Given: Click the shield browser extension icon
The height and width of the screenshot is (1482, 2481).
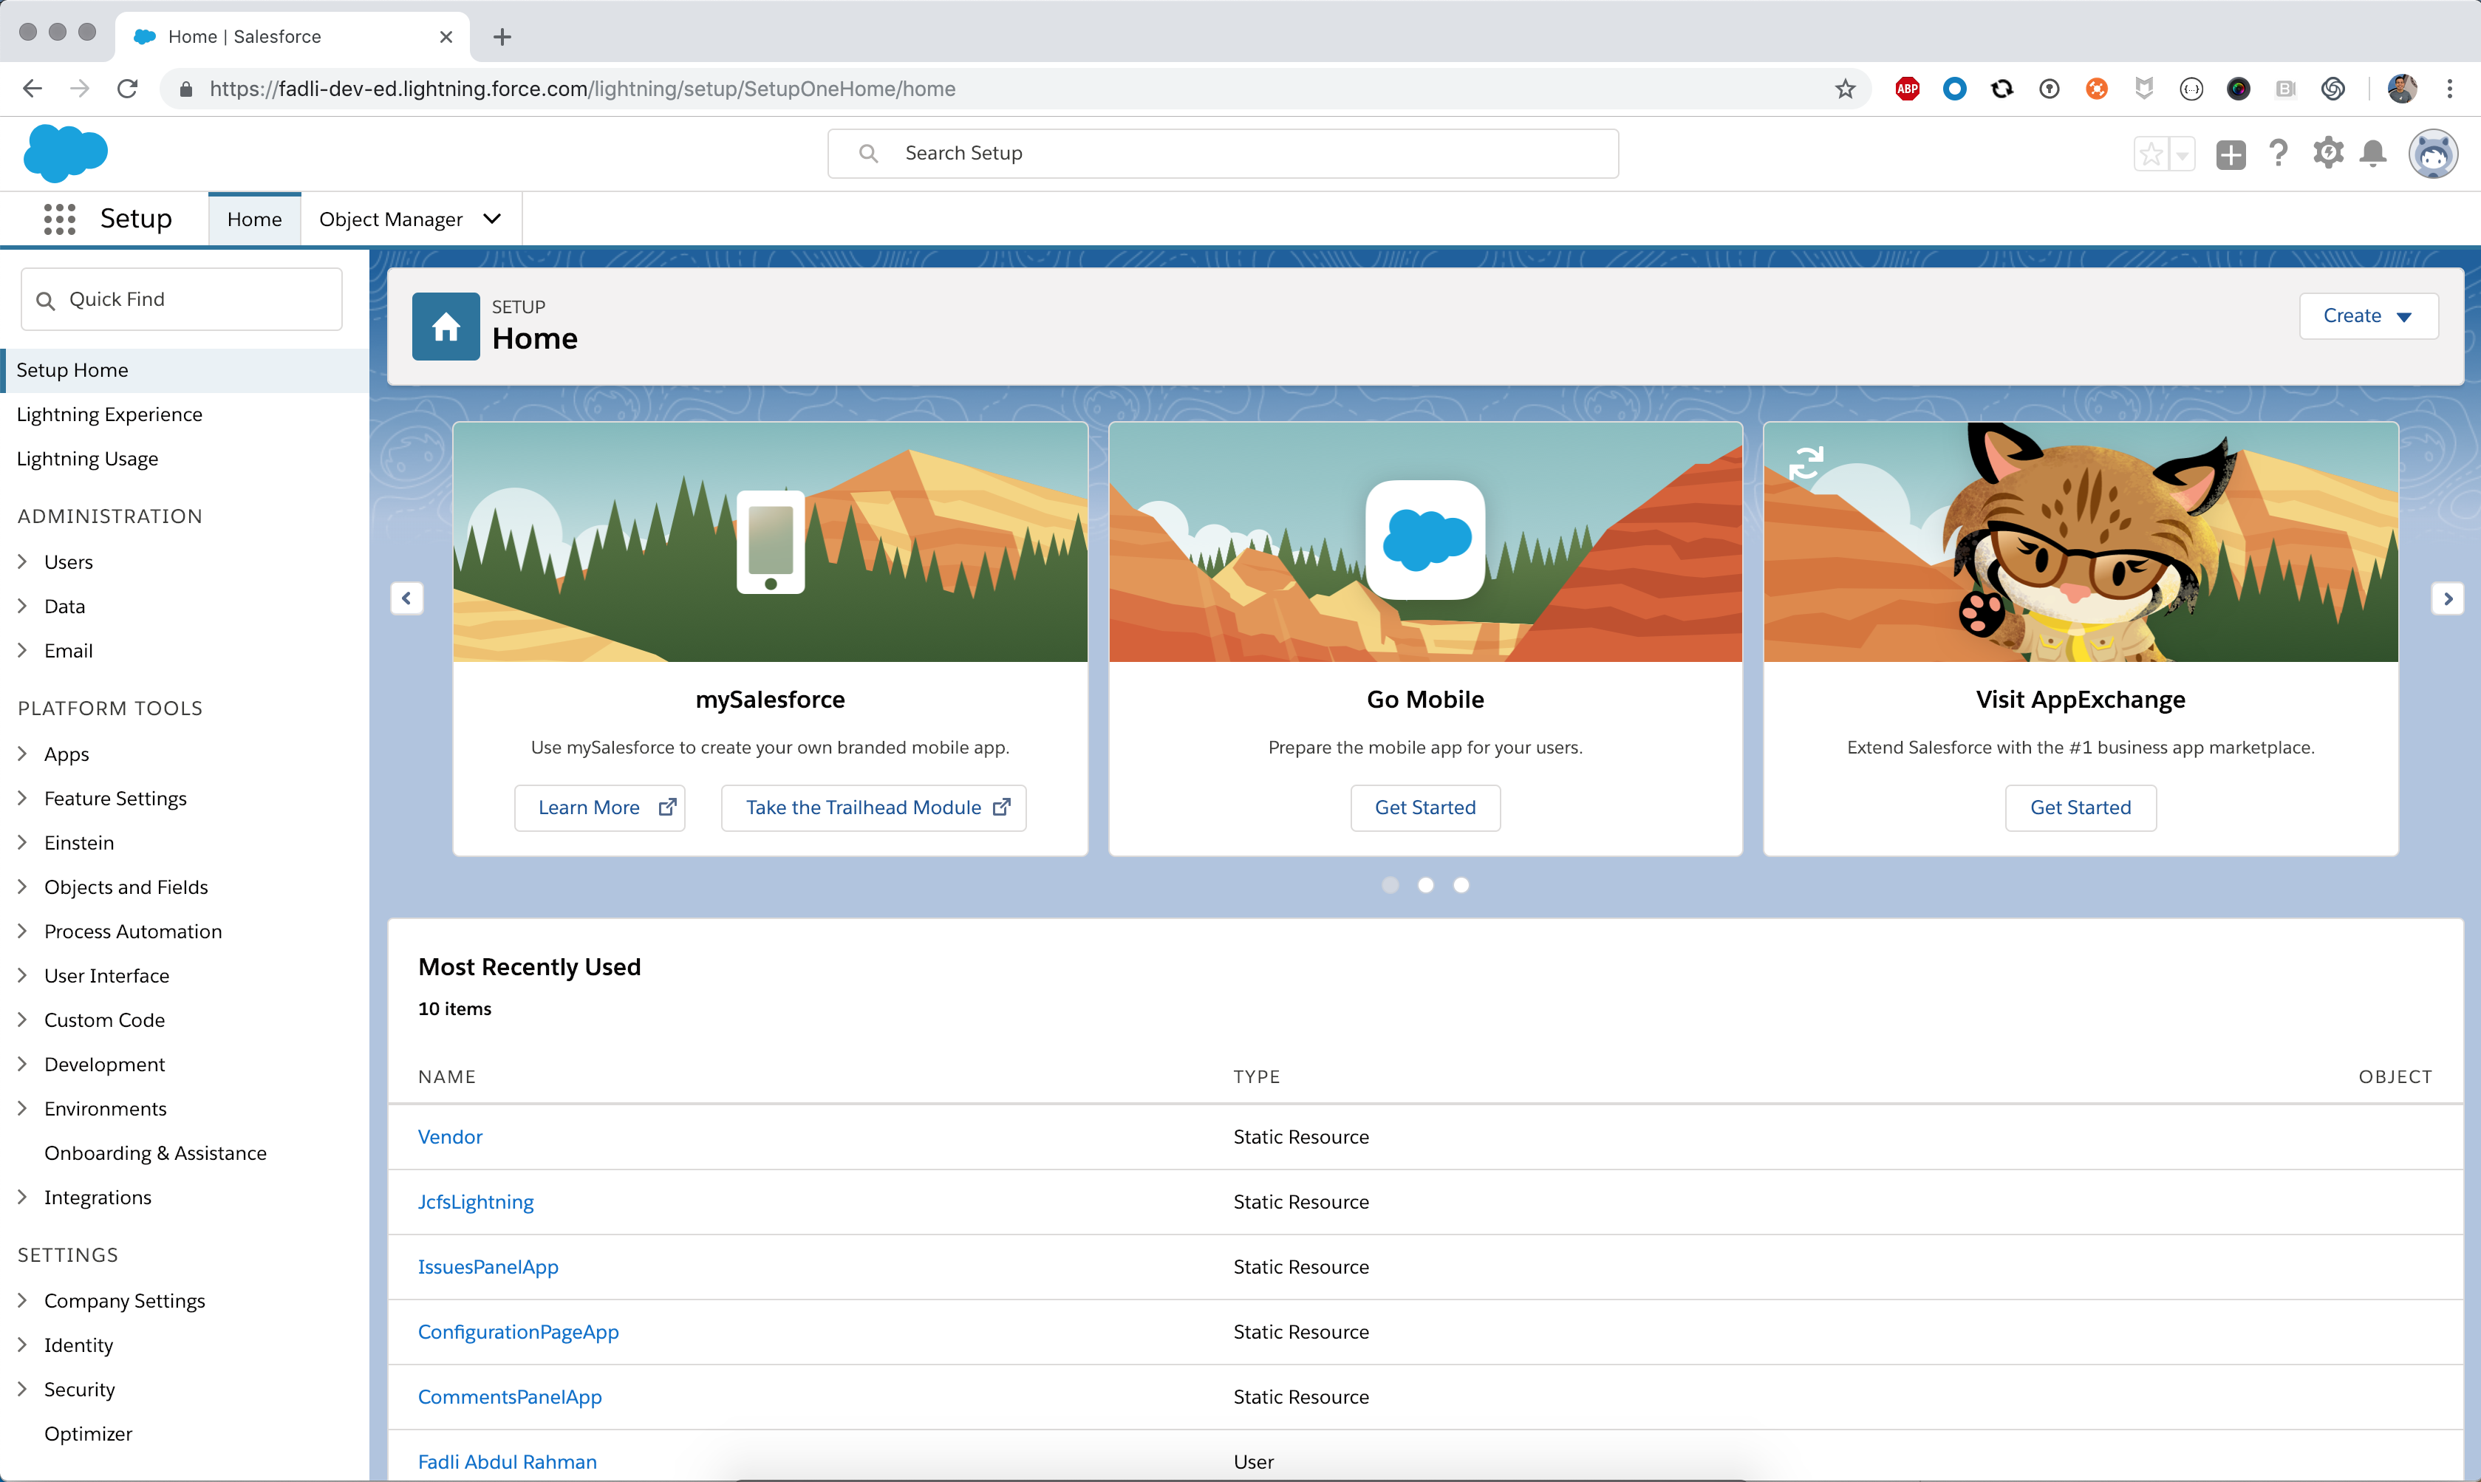Looking at the screenshot, I should (x=2143, y=89).
